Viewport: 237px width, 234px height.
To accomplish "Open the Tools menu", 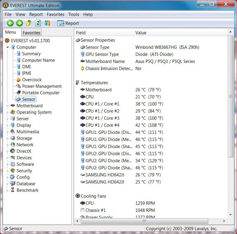I will (74, 14).
